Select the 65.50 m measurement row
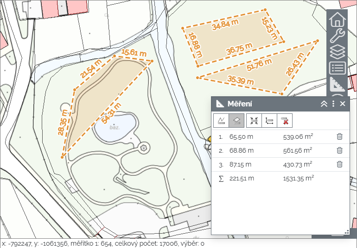Viewport: 357px width, 248px height. (241, 137)
